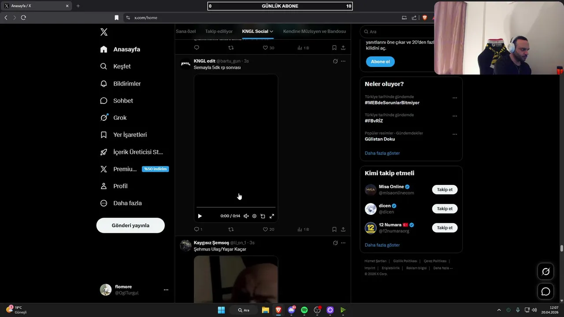
Task: Open floating Grok button
Action: [x=545, y=272]
